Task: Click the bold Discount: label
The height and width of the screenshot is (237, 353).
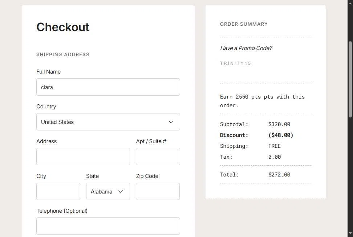Action: coord(234,135)
